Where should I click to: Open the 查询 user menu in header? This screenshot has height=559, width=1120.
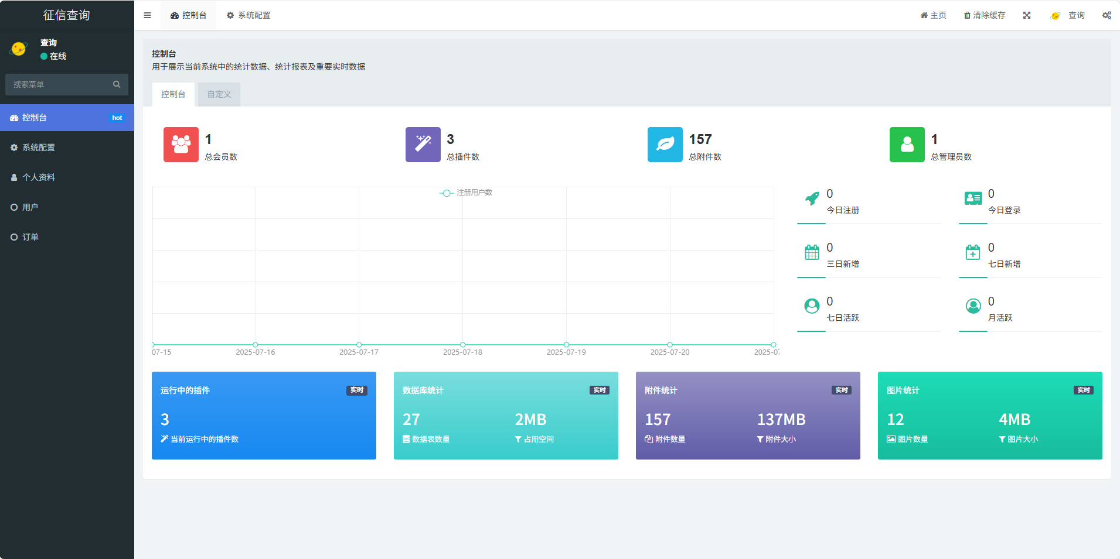pyautogui.click(x=1068, y=15)
